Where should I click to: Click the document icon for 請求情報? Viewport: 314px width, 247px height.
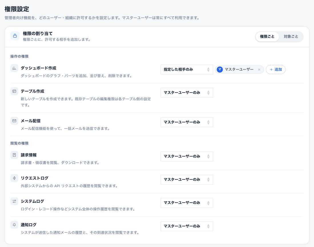pos(14,155)
